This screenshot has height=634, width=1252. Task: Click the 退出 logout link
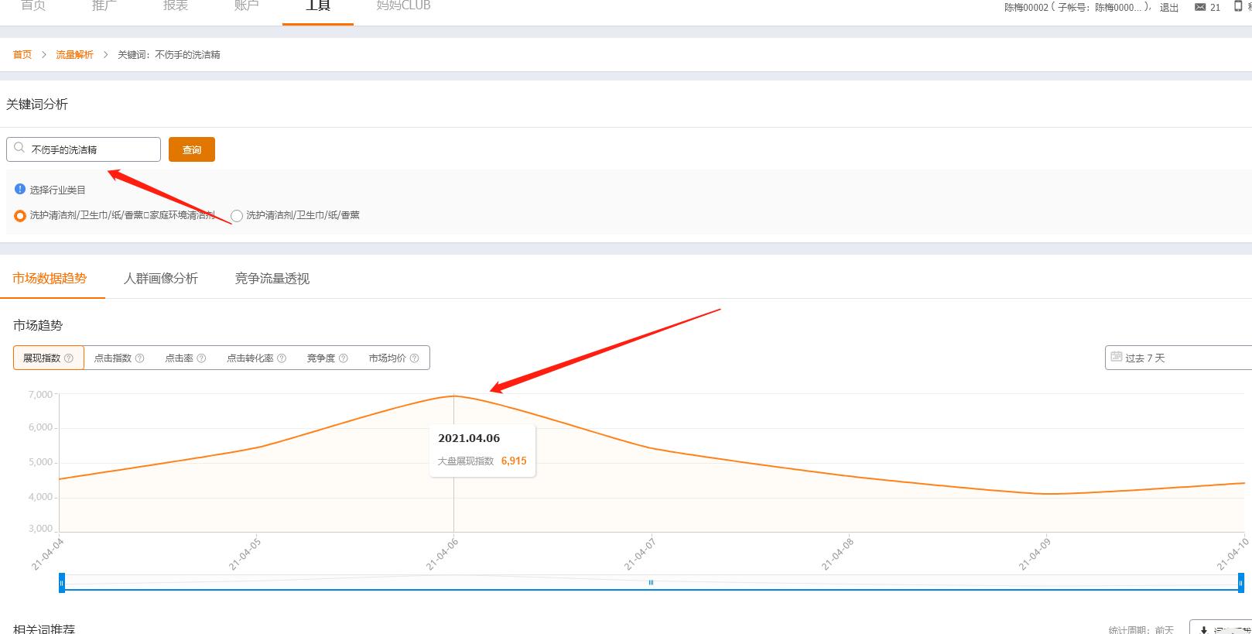(x=1169, y=8)
